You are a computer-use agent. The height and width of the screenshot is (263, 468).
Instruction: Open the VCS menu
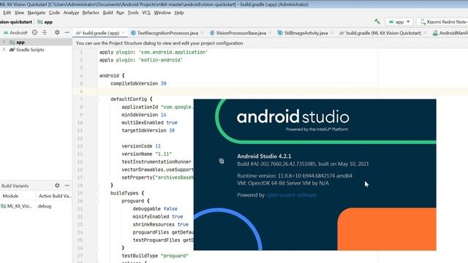[x=146, y=12]
